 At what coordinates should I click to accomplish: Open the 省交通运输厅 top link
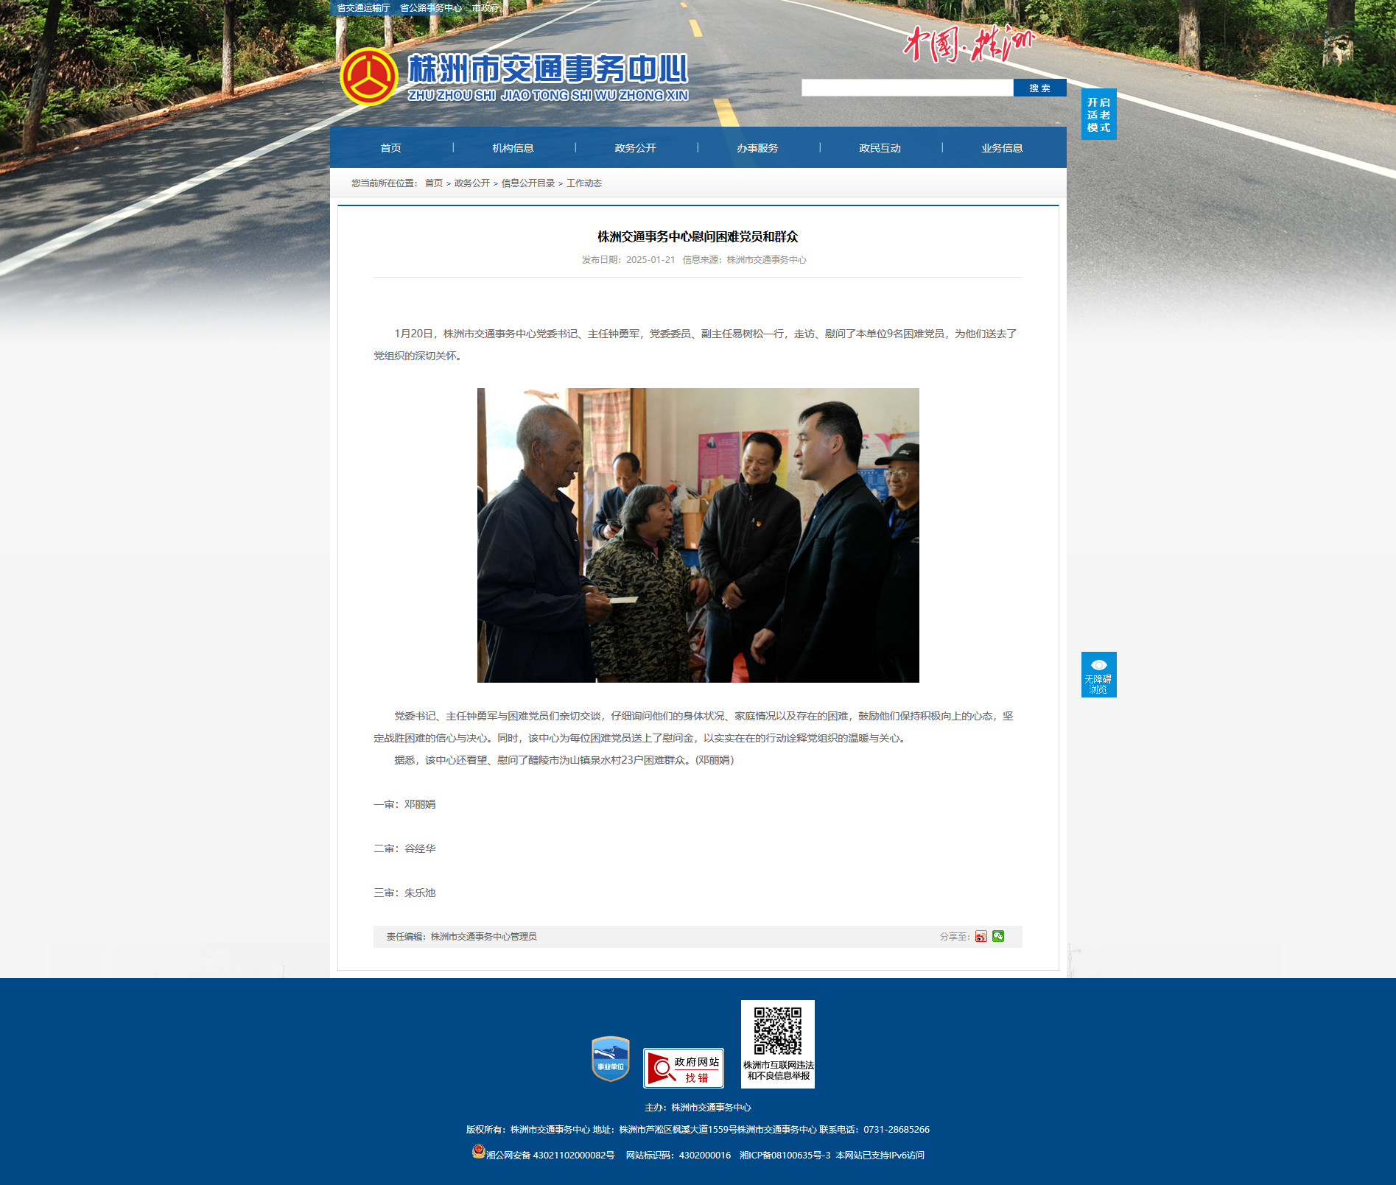363,8
